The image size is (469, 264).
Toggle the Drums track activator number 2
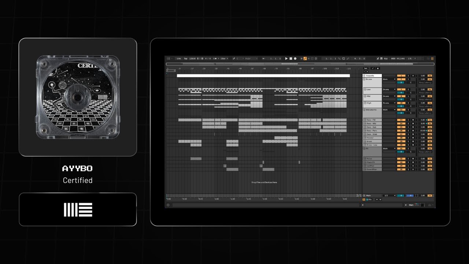point(401,79)
